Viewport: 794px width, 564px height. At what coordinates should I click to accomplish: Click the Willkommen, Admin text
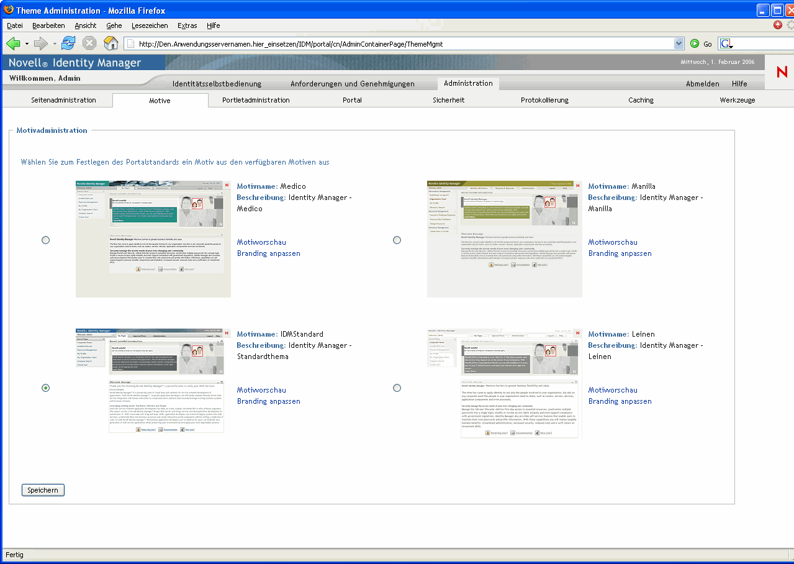click(45, 78)
